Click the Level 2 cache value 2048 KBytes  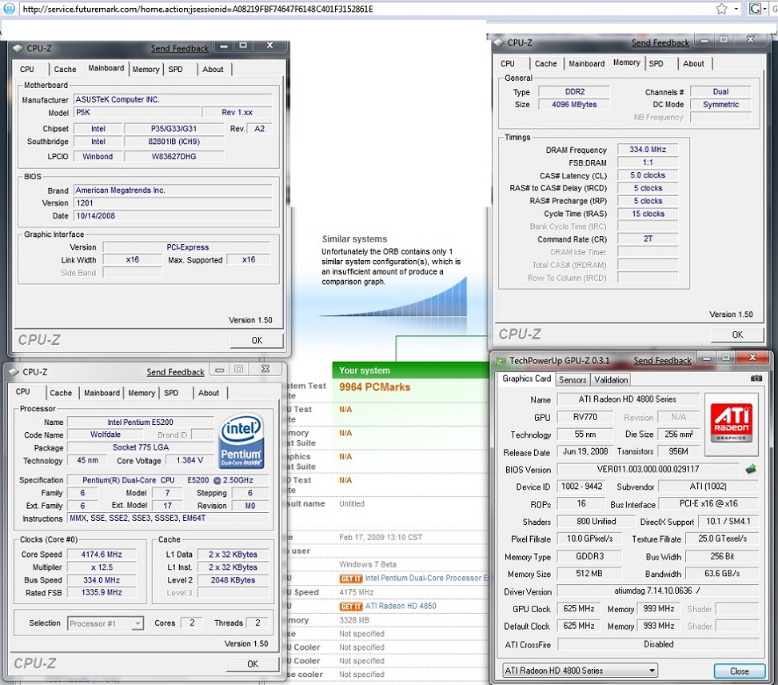pos(233,579)
